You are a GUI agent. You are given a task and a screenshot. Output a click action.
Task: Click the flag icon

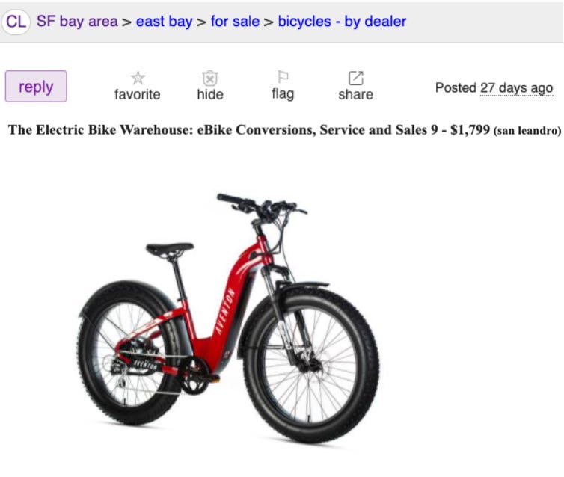(x=283, y=77)
